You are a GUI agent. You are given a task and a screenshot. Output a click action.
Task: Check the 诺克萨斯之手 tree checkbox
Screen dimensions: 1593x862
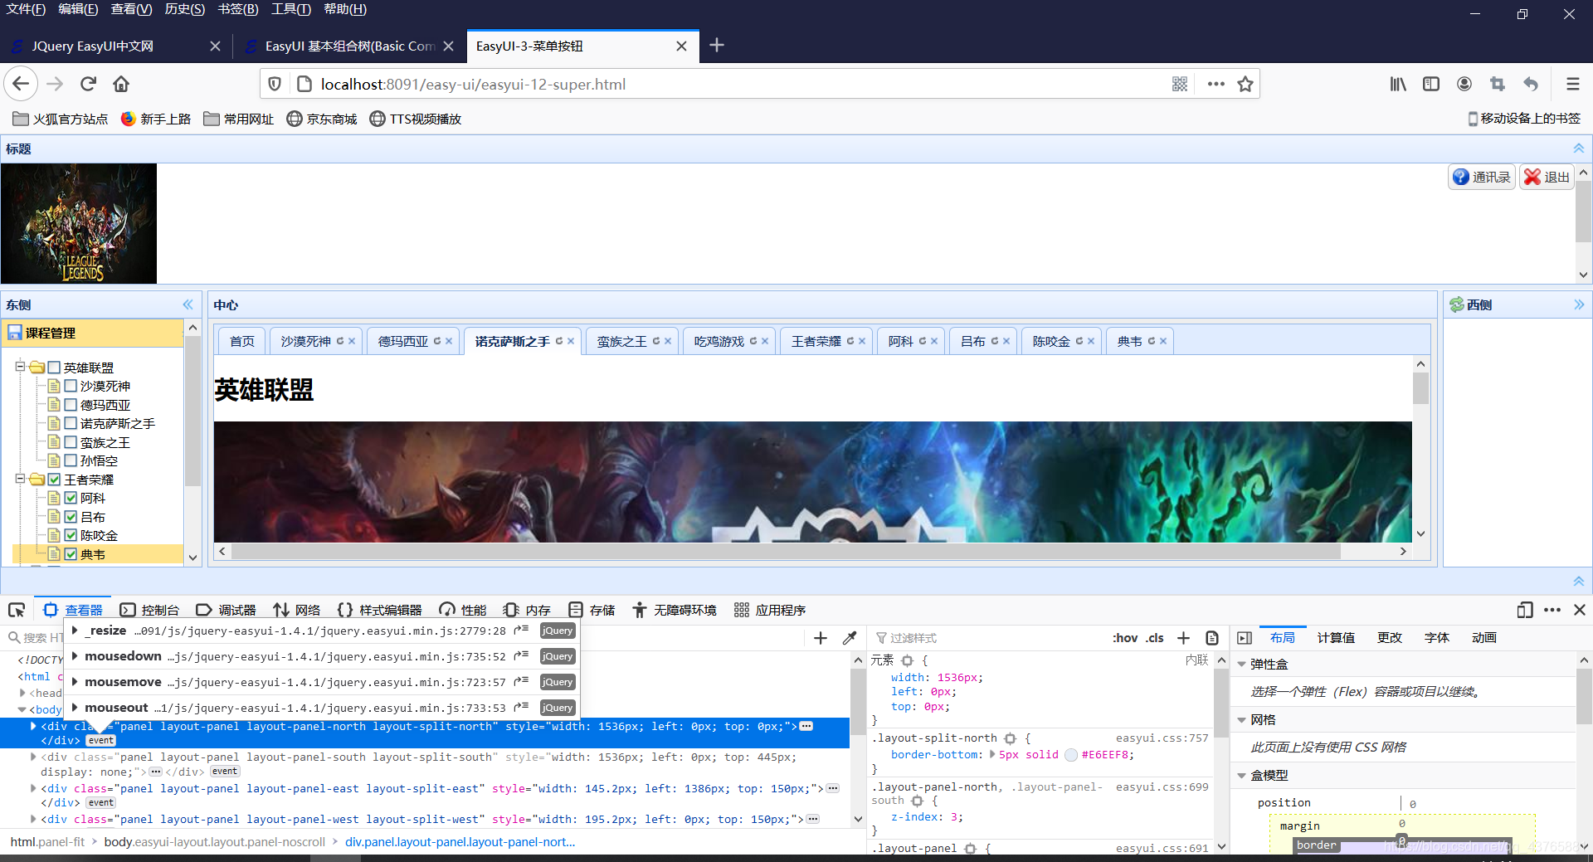point(71,423)
